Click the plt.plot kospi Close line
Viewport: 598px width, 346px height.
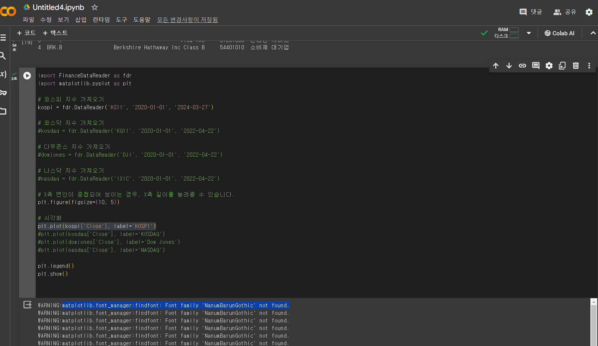(x=97, y=226)
